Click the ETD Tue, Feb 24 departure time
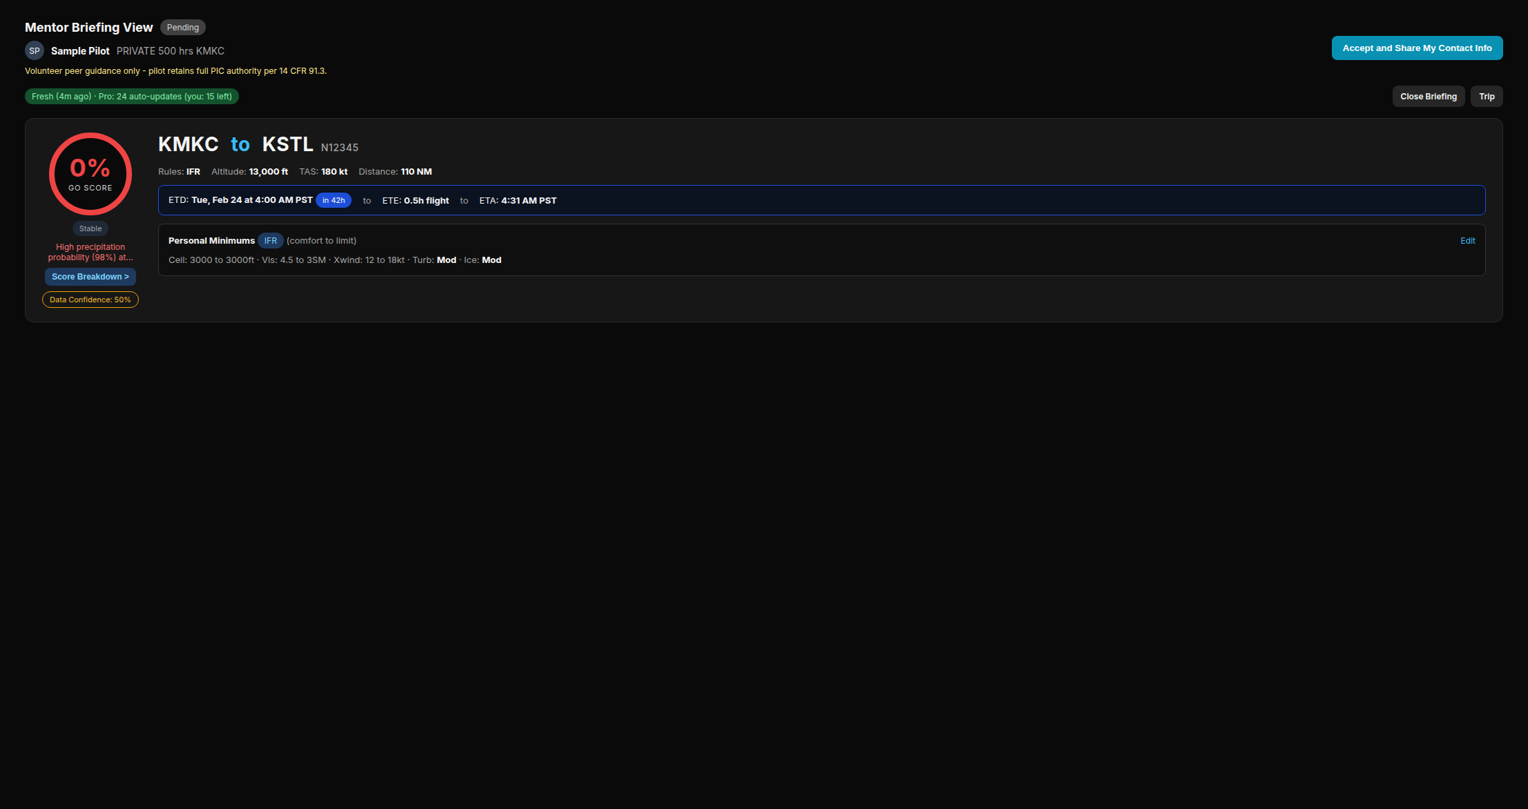The width and height of the screenshot is (1528, 809). [x=240, y=200]
